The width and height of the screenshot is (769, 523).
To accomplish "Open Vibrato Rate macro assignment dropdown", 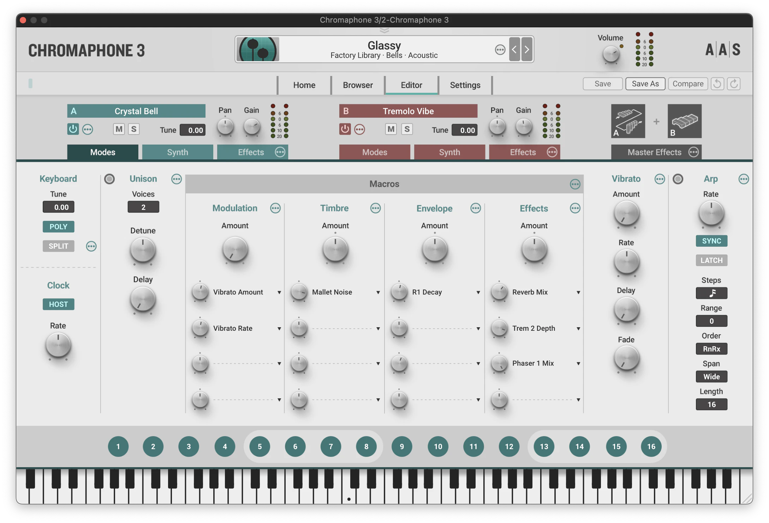I will click(279, 329).
